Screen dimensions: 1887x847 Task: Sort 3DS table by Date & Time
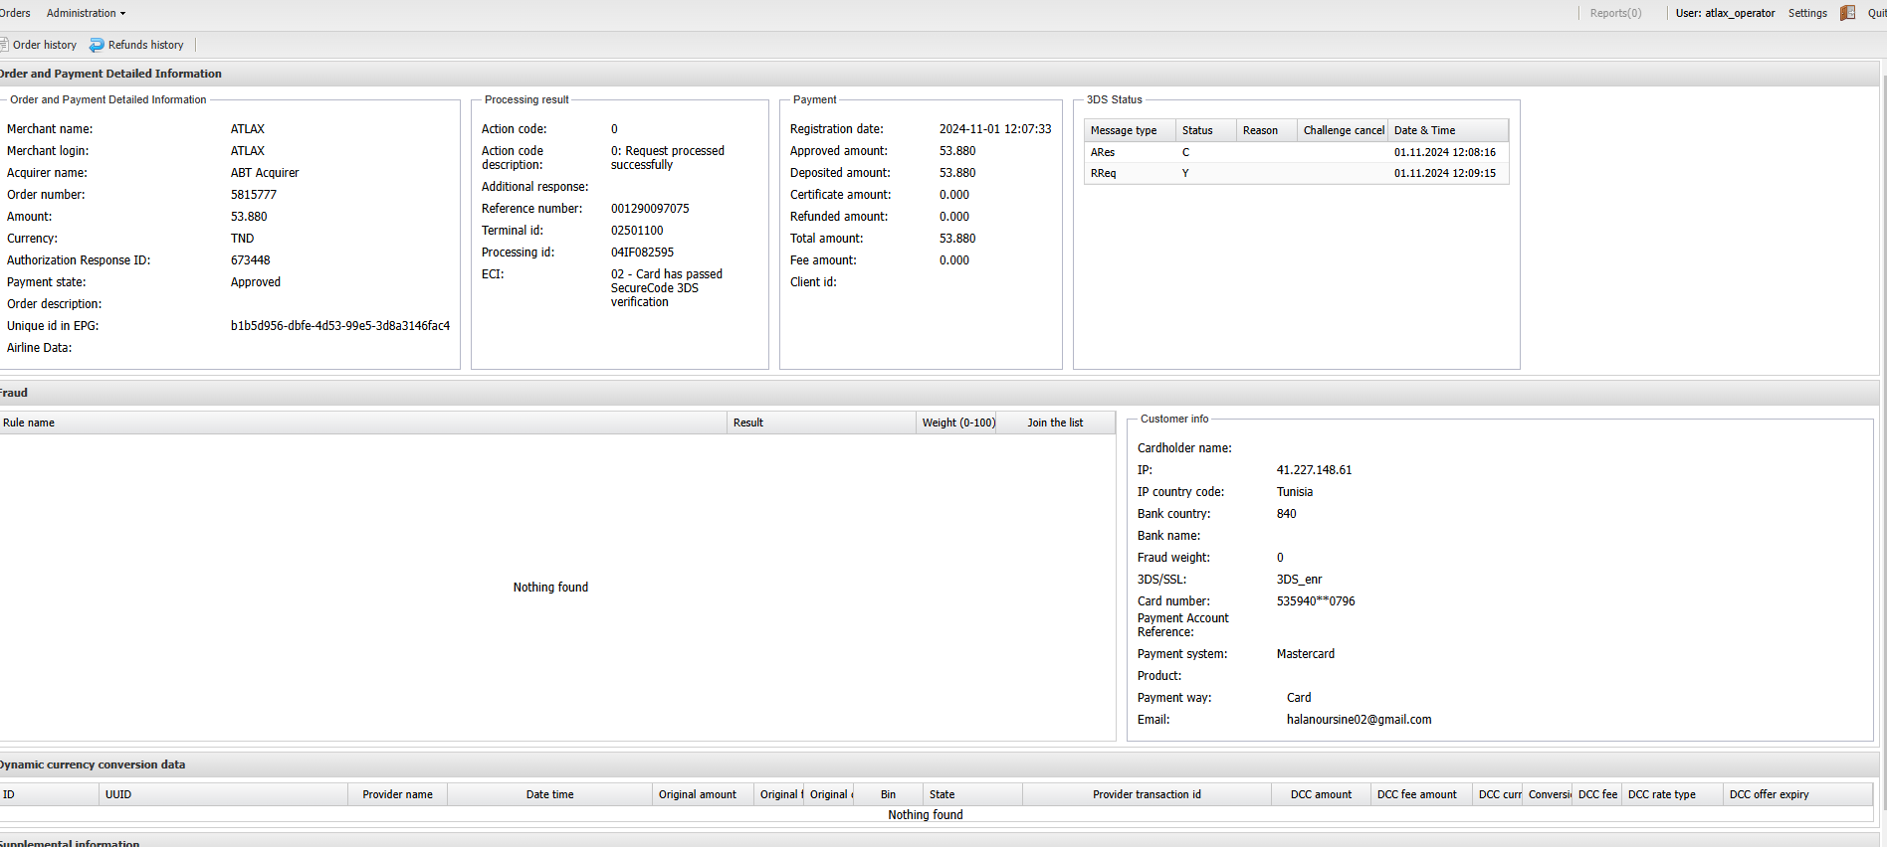[x=1424, y=130]
